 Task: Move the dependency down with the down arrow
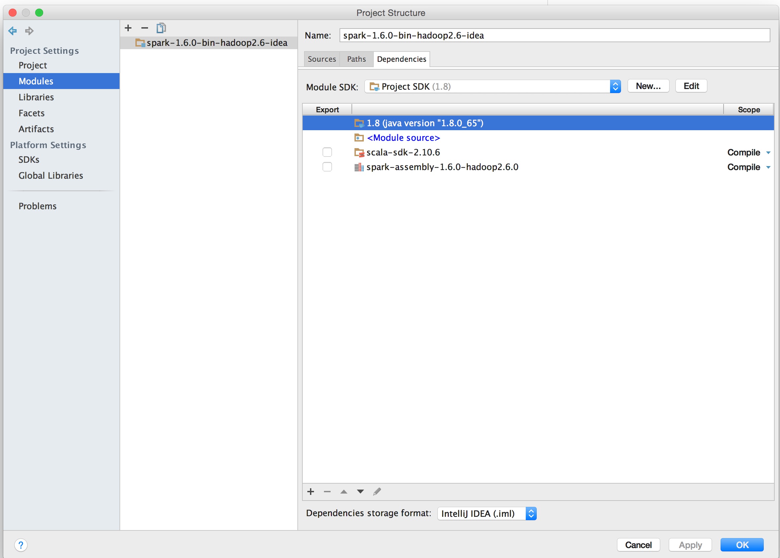click(360, 492)
